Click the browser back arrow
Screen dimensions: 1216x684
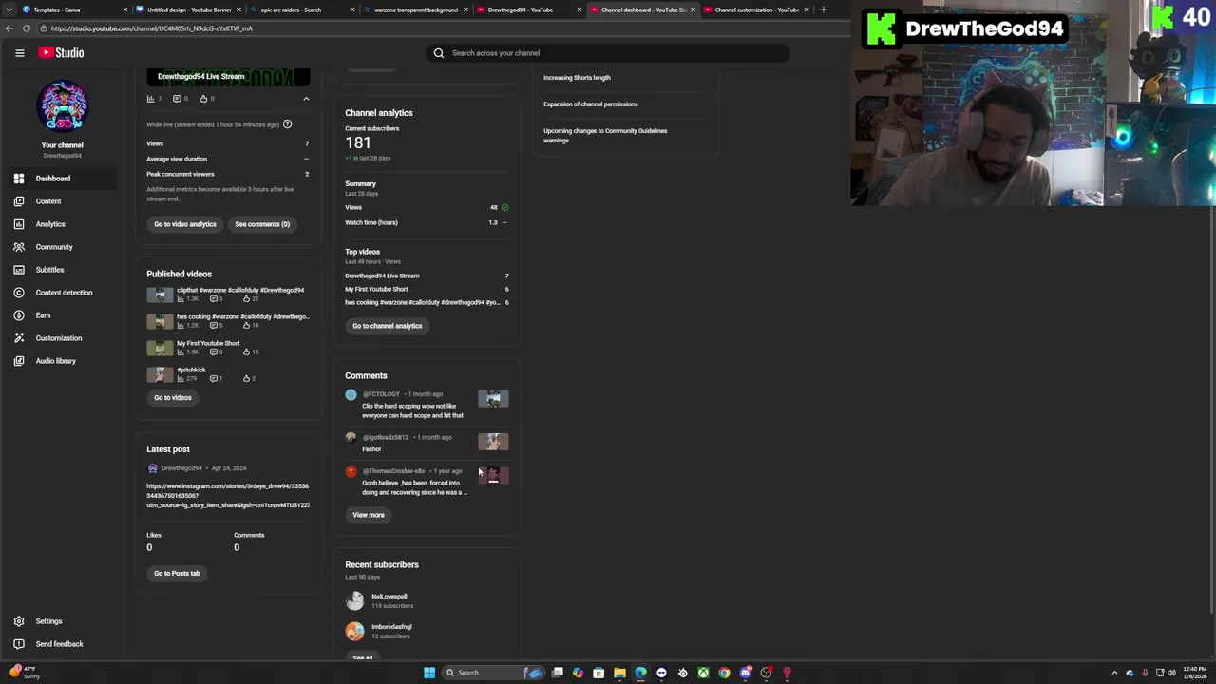[9, 28]
